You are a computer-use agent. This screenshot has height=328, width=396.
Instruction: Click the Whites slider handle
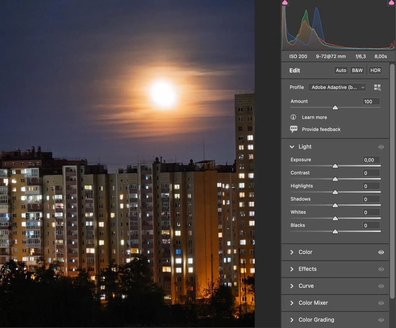335,218
